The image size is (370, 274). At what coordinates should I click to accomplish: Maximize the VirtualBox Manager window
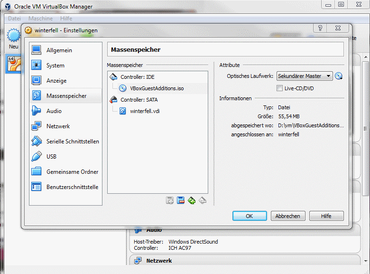pyautogui.click(x=341, y=4)
